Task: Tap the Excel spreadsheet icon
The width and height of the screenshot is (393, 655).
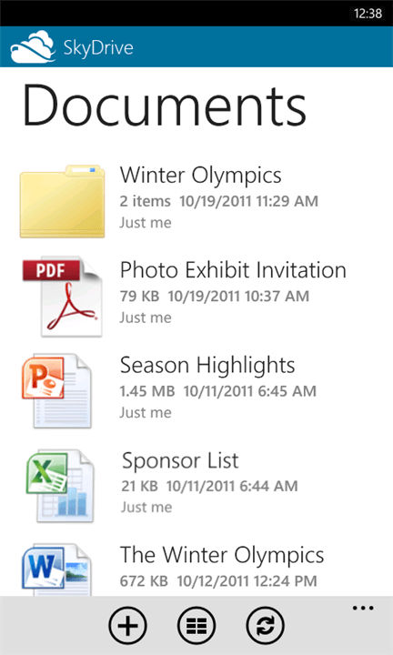Action: [60, 486]
